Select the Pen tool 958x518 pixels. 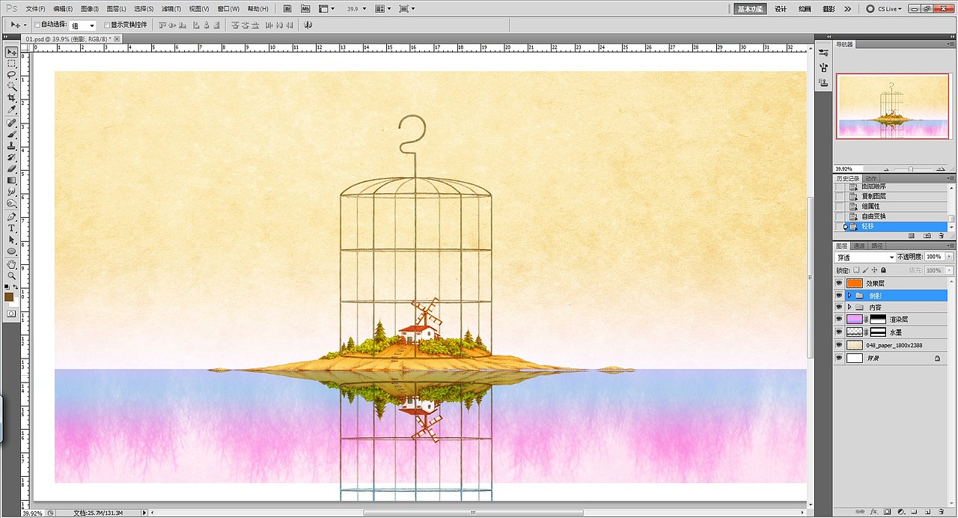[x=12, y=216]
